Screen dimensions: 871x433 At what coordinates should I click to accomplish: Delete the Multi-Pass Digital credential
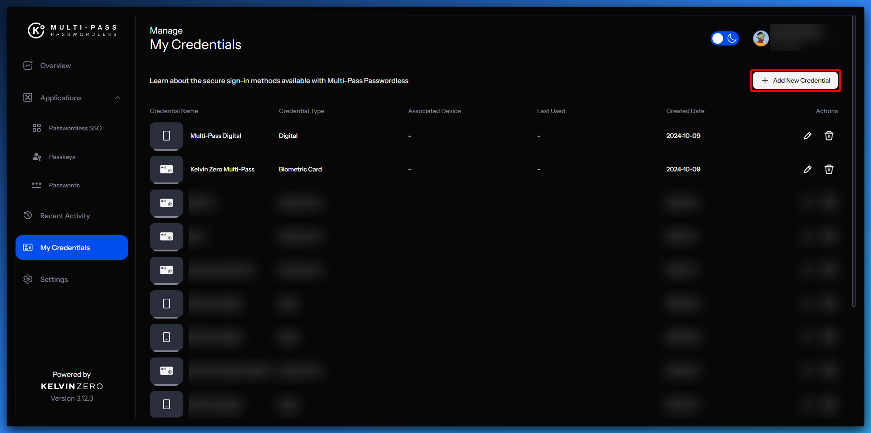(829, 136)
